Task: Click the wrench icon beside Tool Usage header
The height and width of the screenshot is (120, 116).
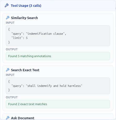Action: point(7,5)
